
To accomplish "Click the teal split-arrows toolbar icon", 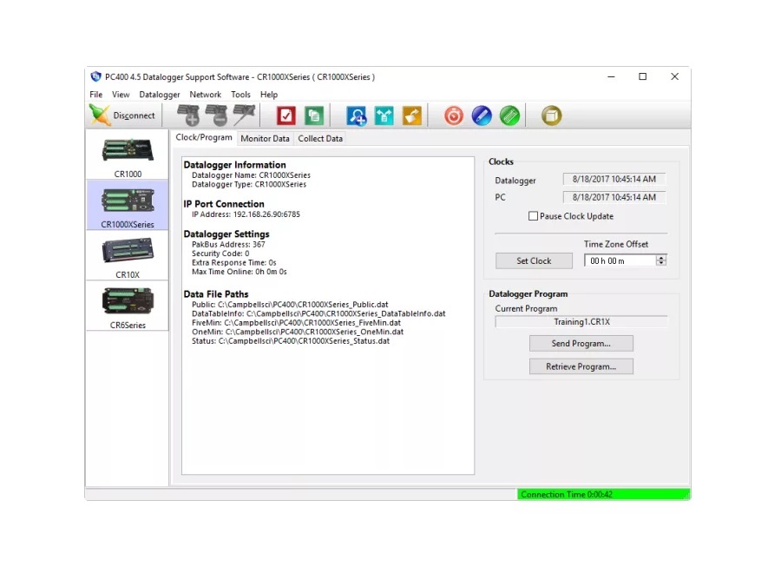I will [x=384, y=115].
